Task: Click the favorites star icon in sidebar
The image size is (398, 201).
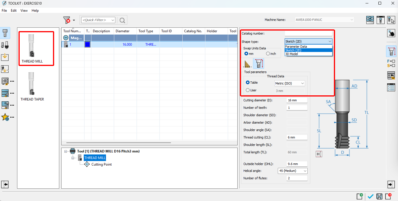Action: coord(5,117)
